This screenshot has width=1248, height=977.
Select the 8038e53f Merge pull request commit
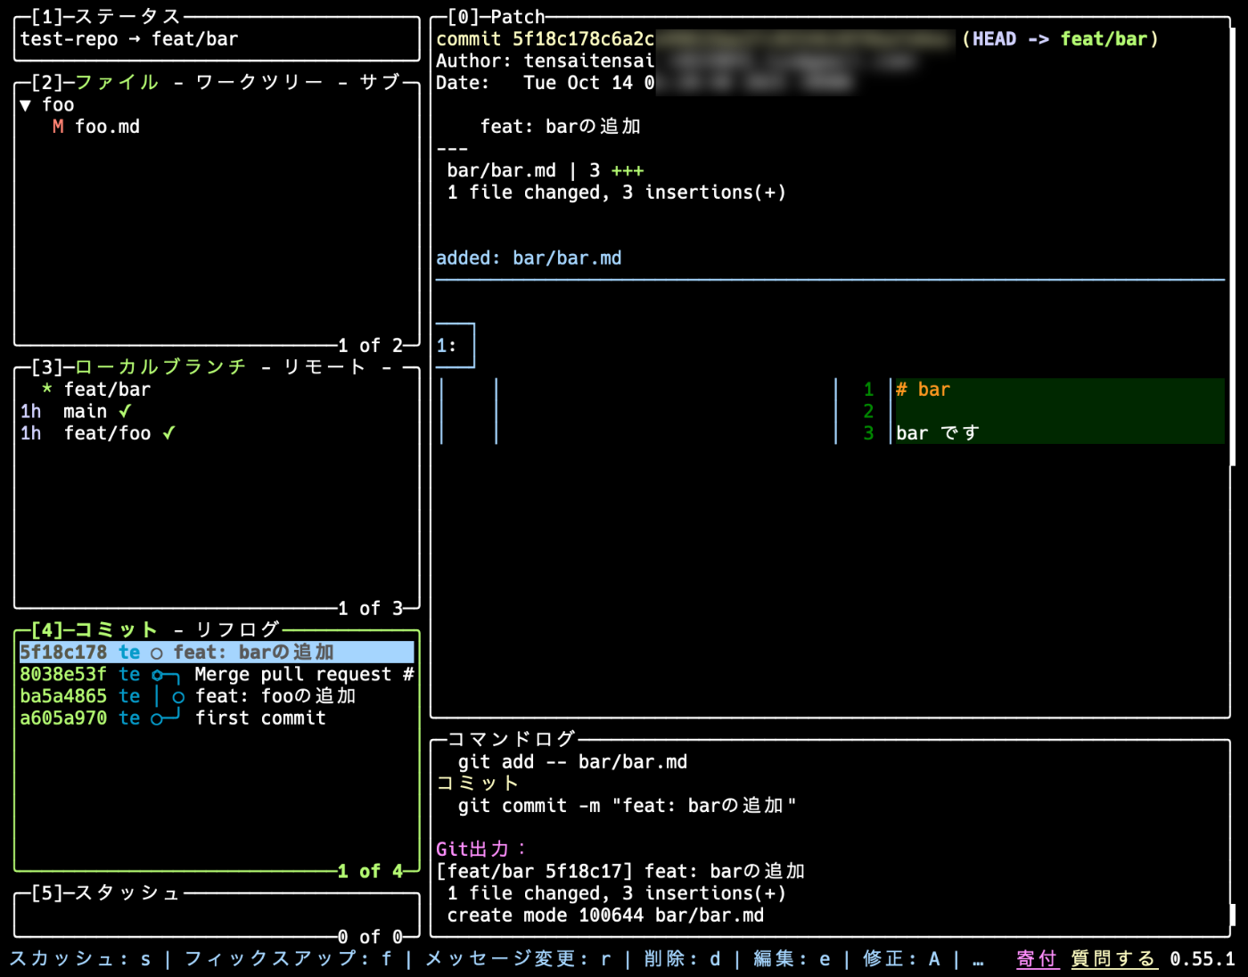coord(217,674)
